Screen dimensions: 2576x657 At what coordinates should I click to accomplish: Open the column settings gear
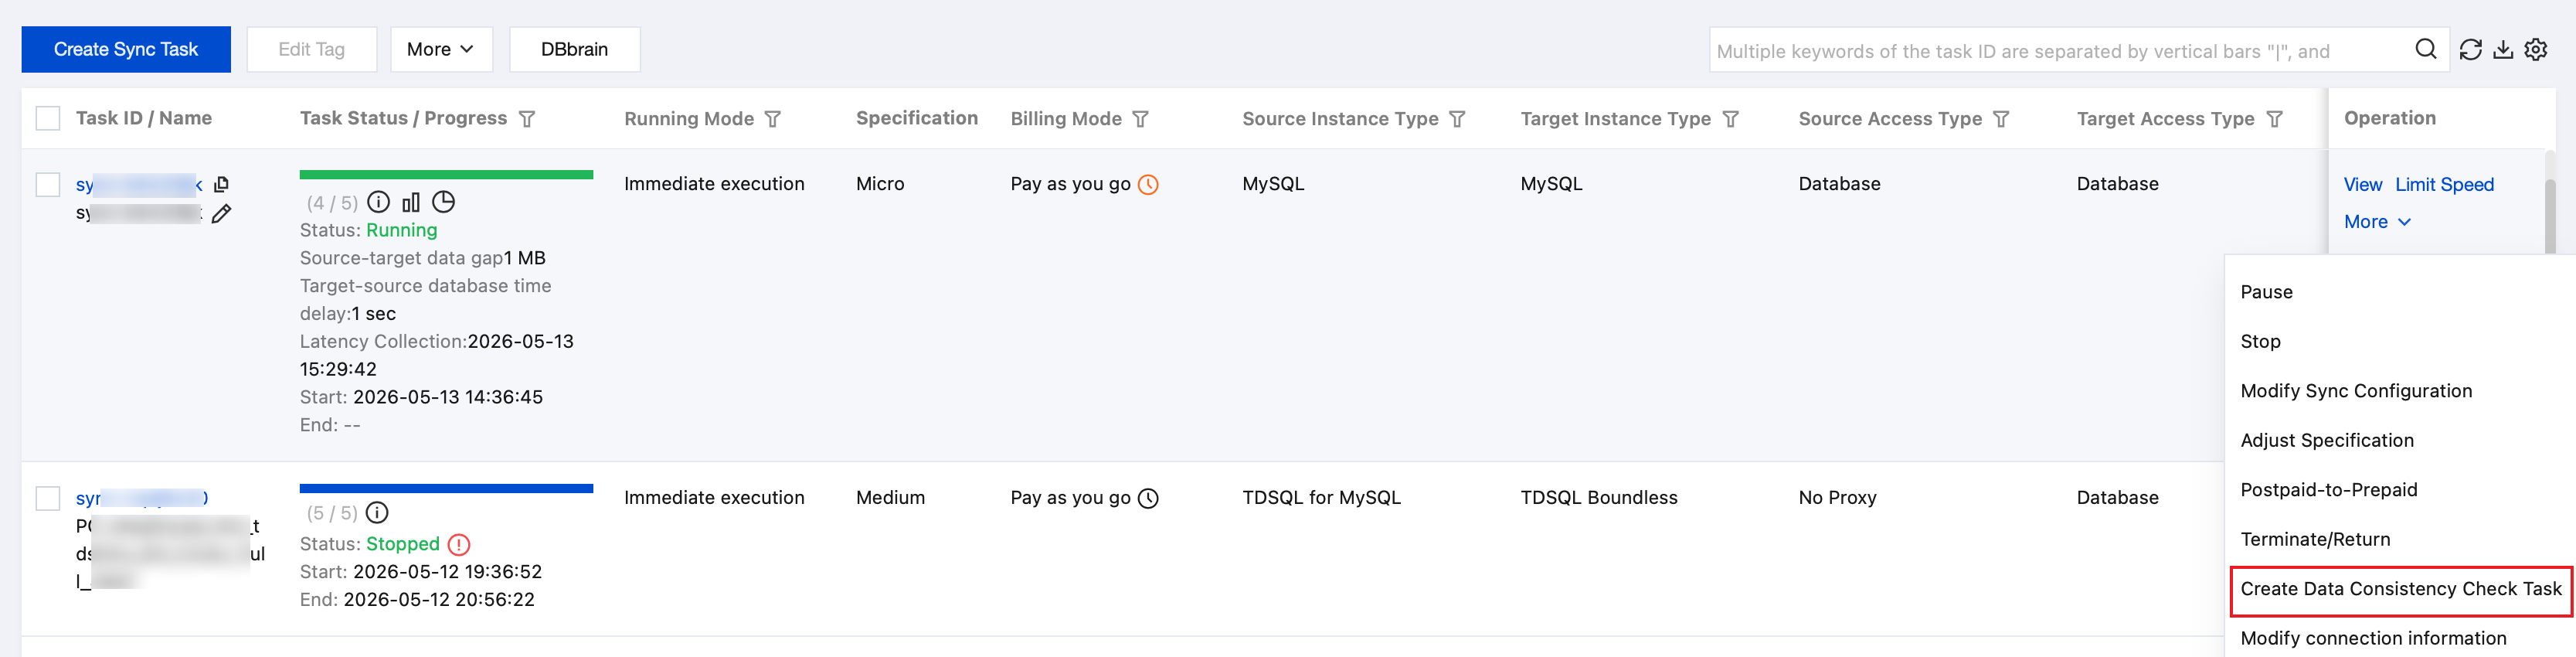pos(2536,49)
